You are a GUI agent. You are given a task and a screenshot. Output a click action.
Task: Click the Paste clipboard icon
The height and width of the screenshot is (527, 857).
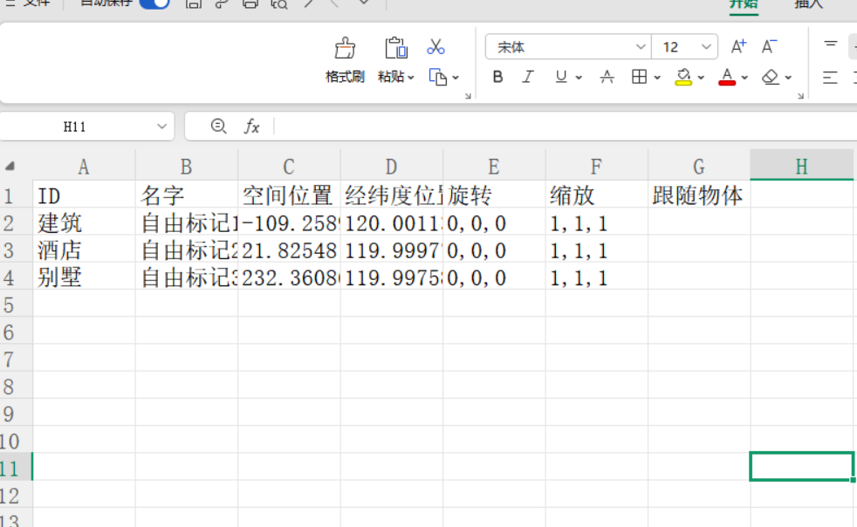(x=395, y=47)
